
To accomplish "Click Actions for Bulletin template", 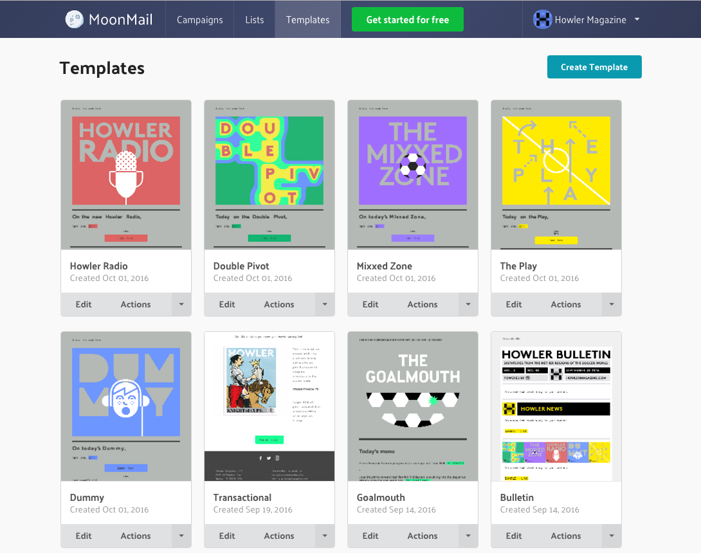I will pyautogui.click(x=565, y=536).
